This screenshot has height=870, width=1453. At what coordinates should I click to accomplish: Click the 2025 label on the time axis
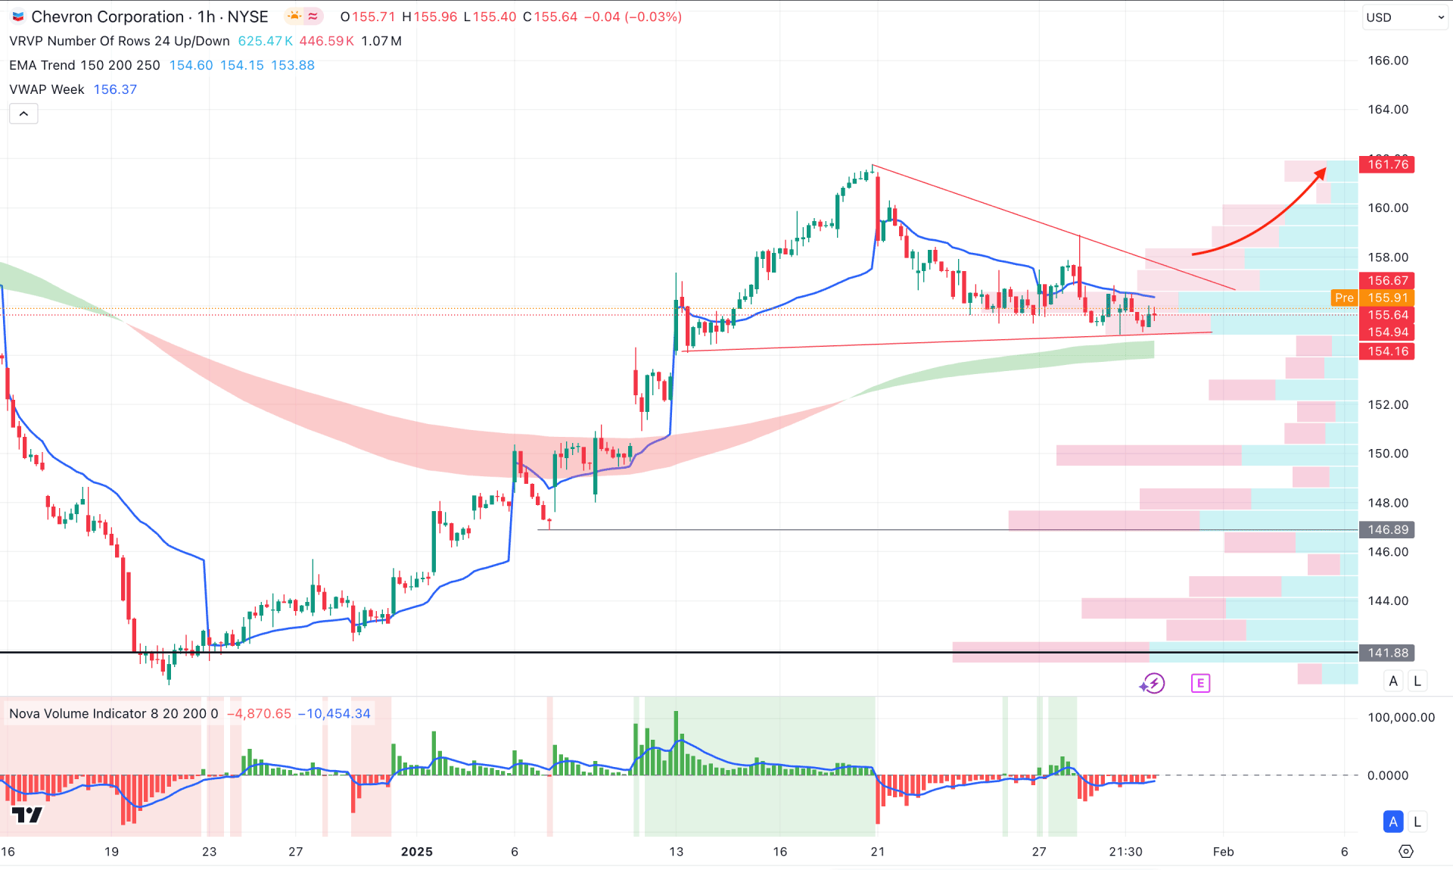pos(417,852)
